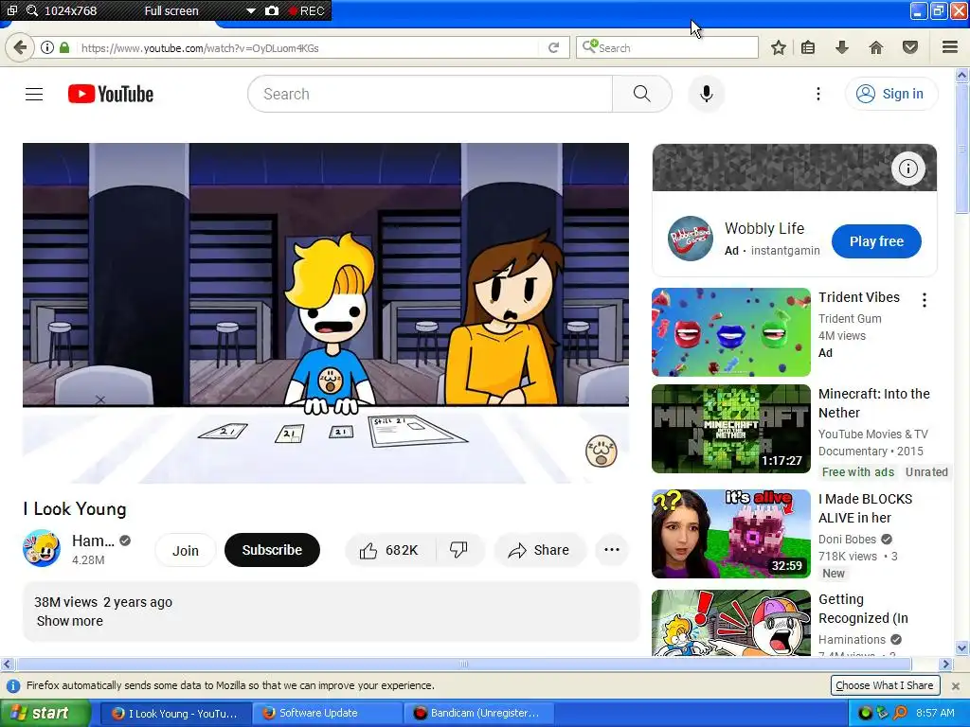Image resolution: width=970 pixels, height=727 pixels.
Task: Switch to Bandicam taskbar item
Action: [x=477, y=713]
